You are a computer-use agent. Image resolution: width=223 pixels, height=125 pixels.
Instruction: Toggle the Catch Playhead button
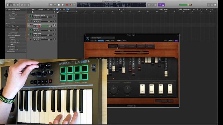(68, 9)
